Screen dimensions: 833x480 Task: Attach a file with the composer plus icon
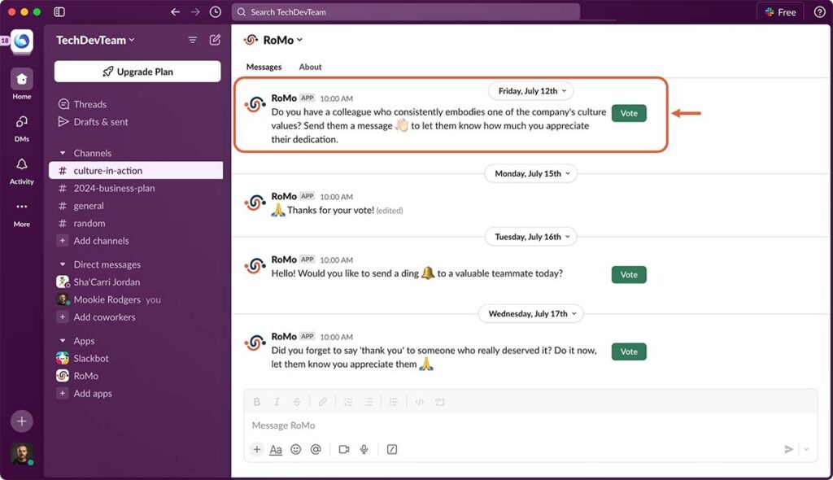click(256, 449)
